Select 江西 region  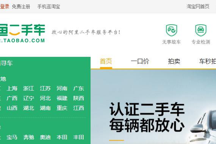79,108
